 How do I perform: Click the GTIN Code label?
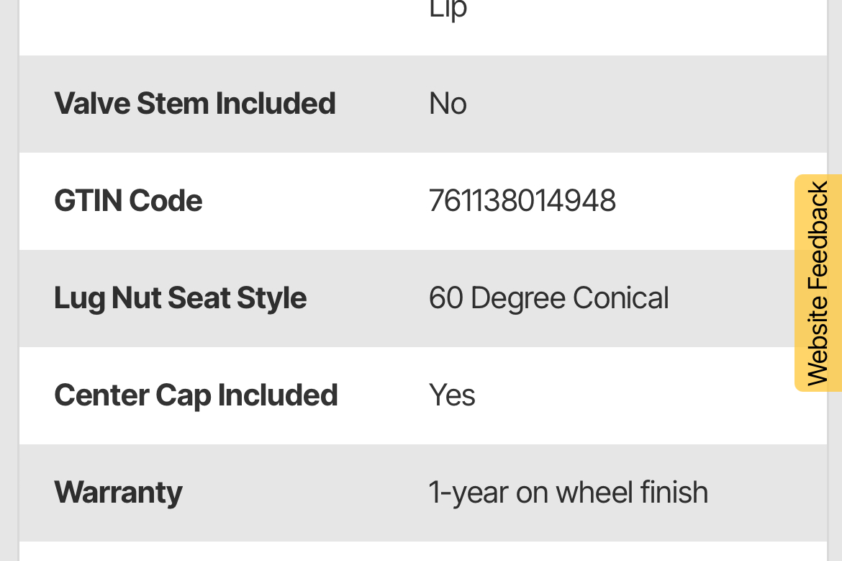pos(128,201)
